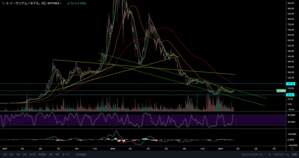The height and width of the screenshot is (158, 299).
Task: Show all data with すべて
Action: (65, 155)
